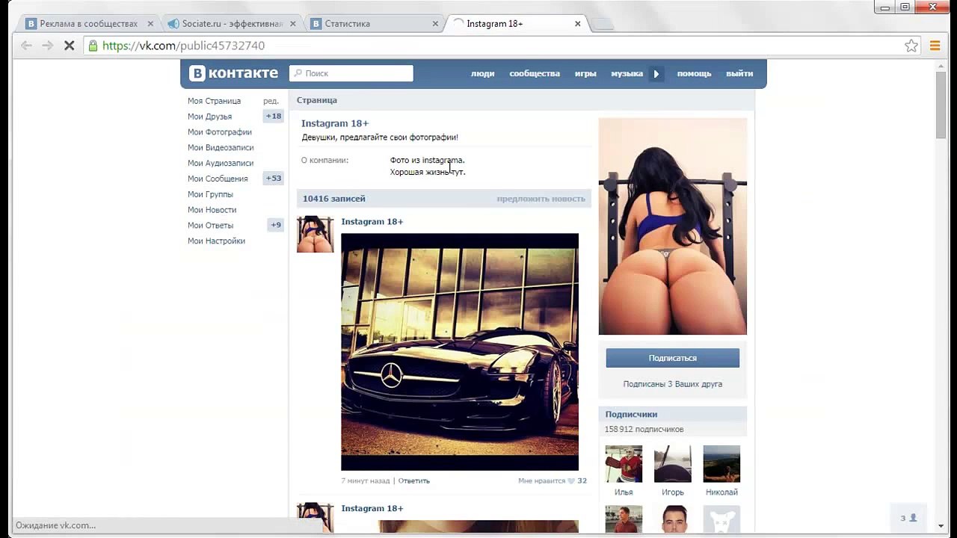
Task: Stop page loading with the X button
Action: pyautogui.click(x=69, y=46)
